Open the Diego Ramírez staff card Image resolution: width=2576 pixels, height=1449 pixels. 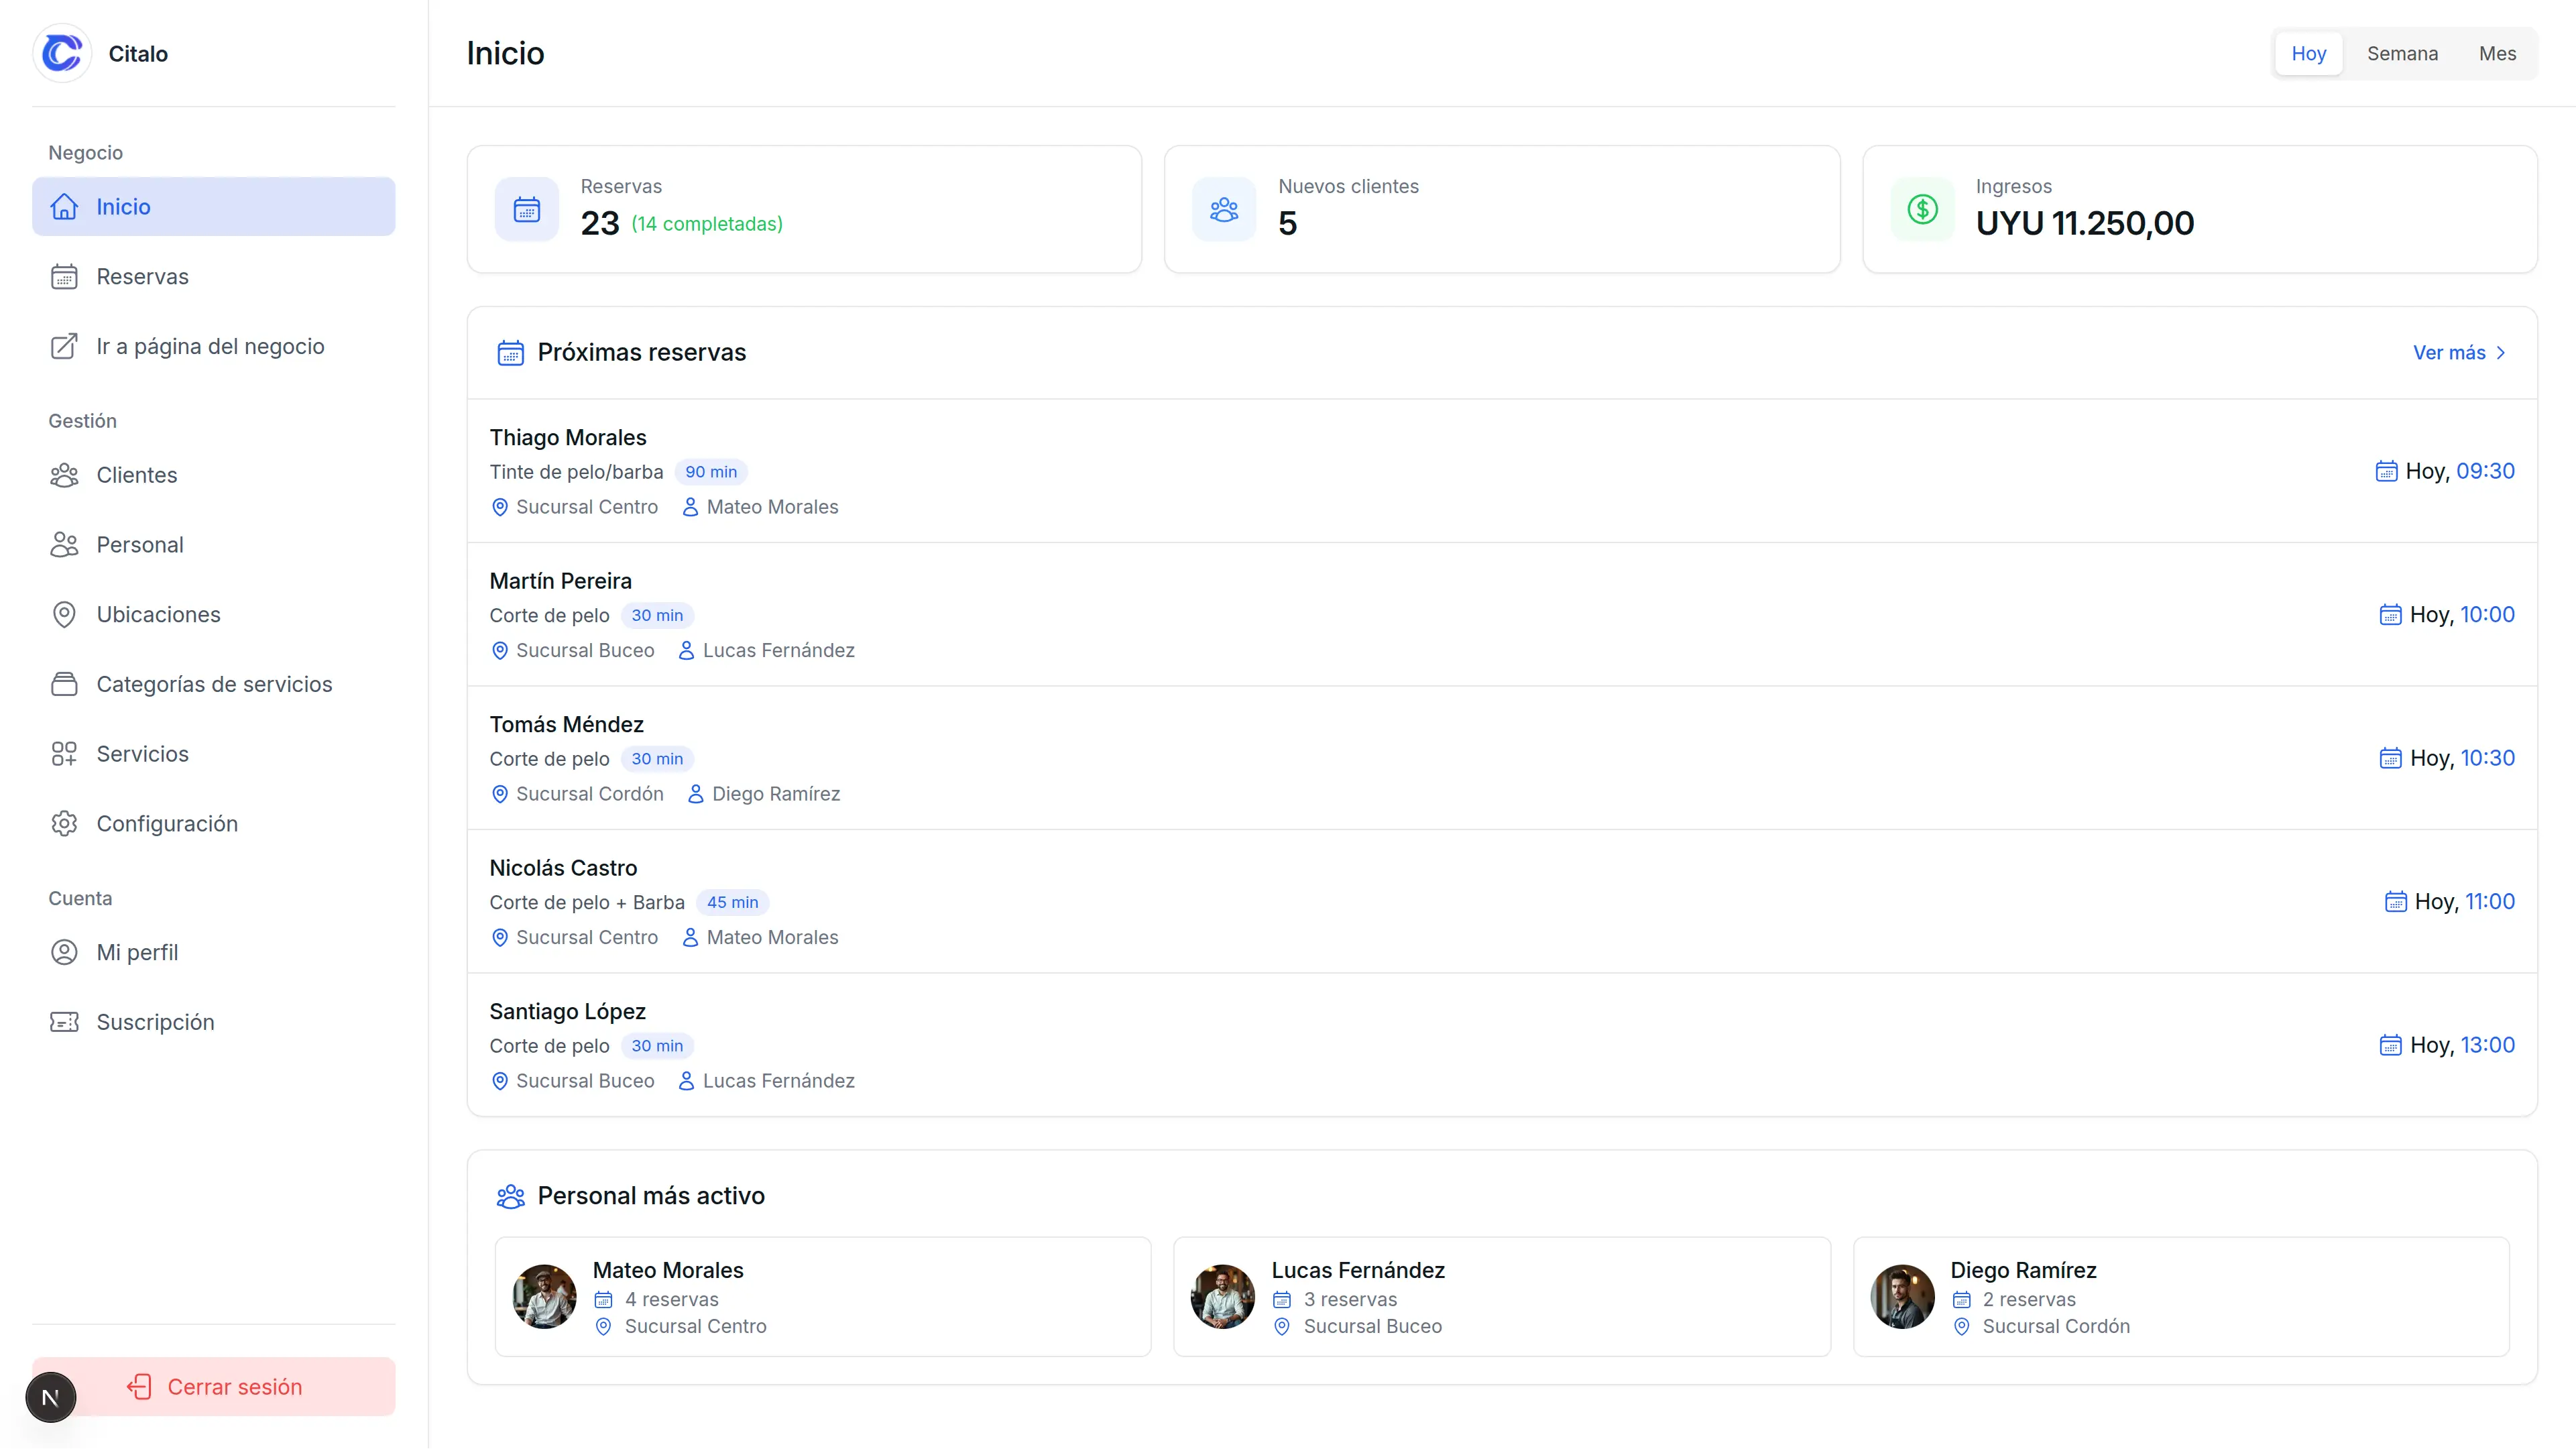2180,1297
